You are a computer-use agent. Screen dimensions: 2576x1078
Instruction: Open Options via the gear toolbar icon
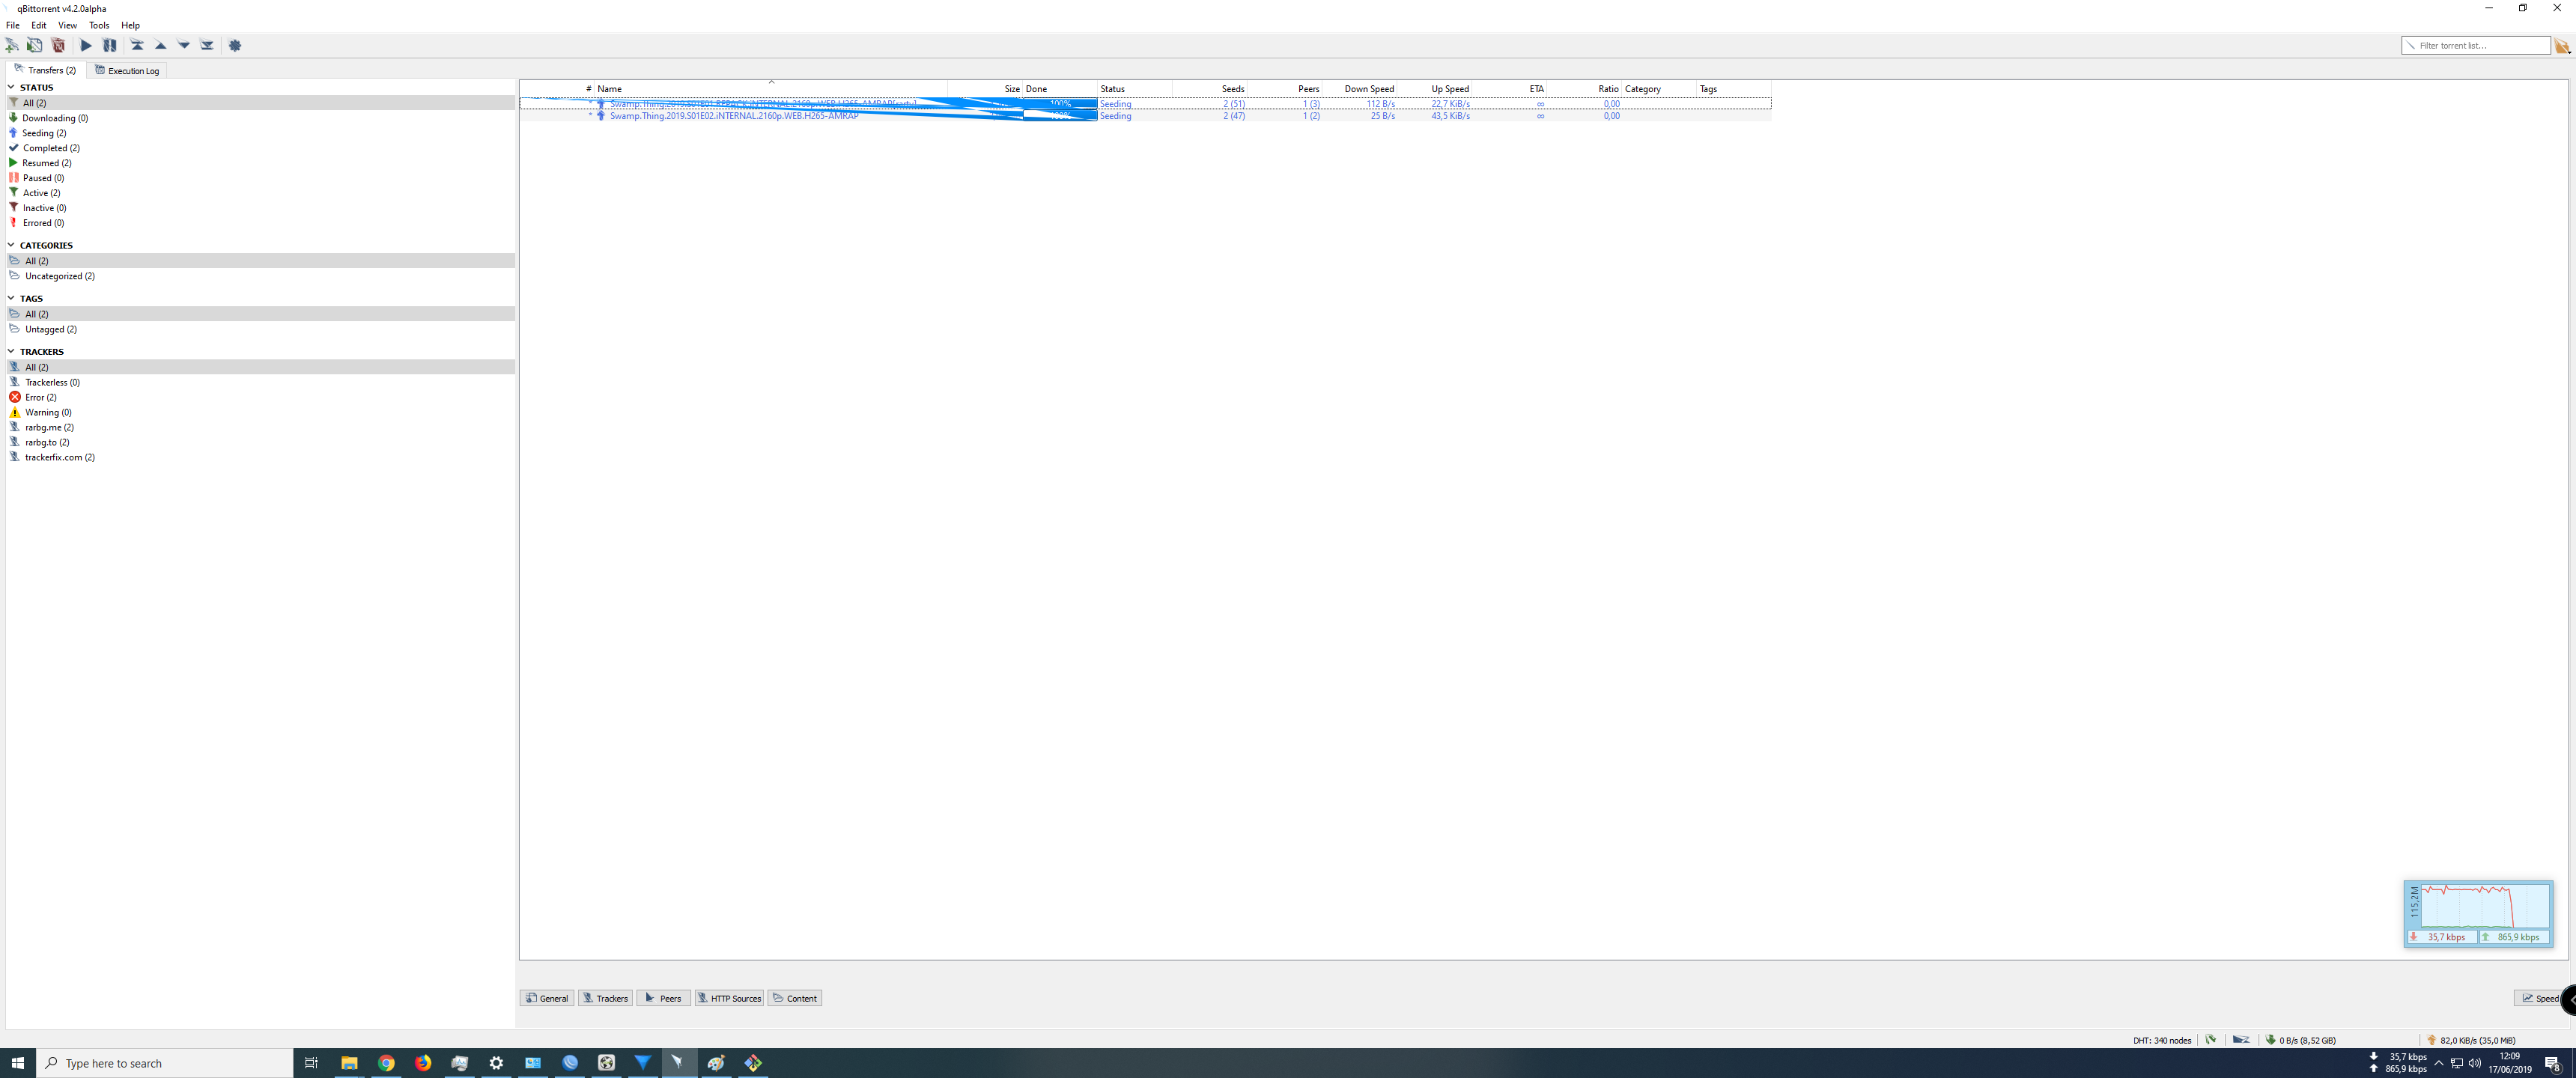tap(235, 45)
